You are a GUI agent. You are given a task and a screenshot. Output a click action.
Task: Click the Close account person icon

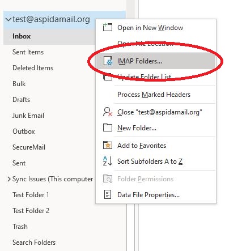point(108,112)
